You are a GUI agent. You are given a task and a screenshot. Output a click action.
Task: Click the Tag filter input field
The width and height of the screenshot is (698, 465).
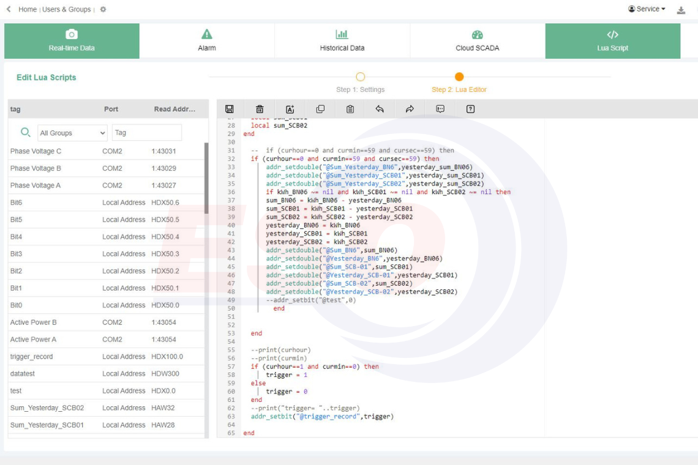[x=146, y=133]
